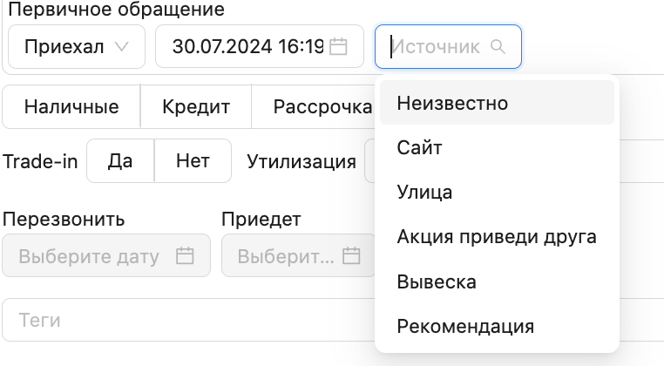Image resolution: width=664 pixels, height=366 pixels.
Task: Choose Акция приведи друга option
Action: pyautogui.click(x=497, y=237)
